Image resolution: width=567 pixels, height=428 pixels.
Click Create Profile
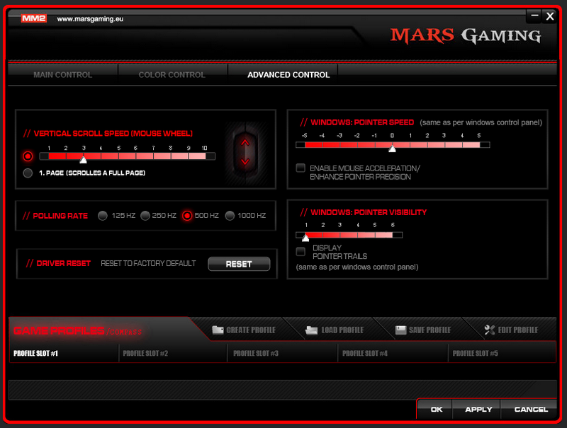click(244, 330)
